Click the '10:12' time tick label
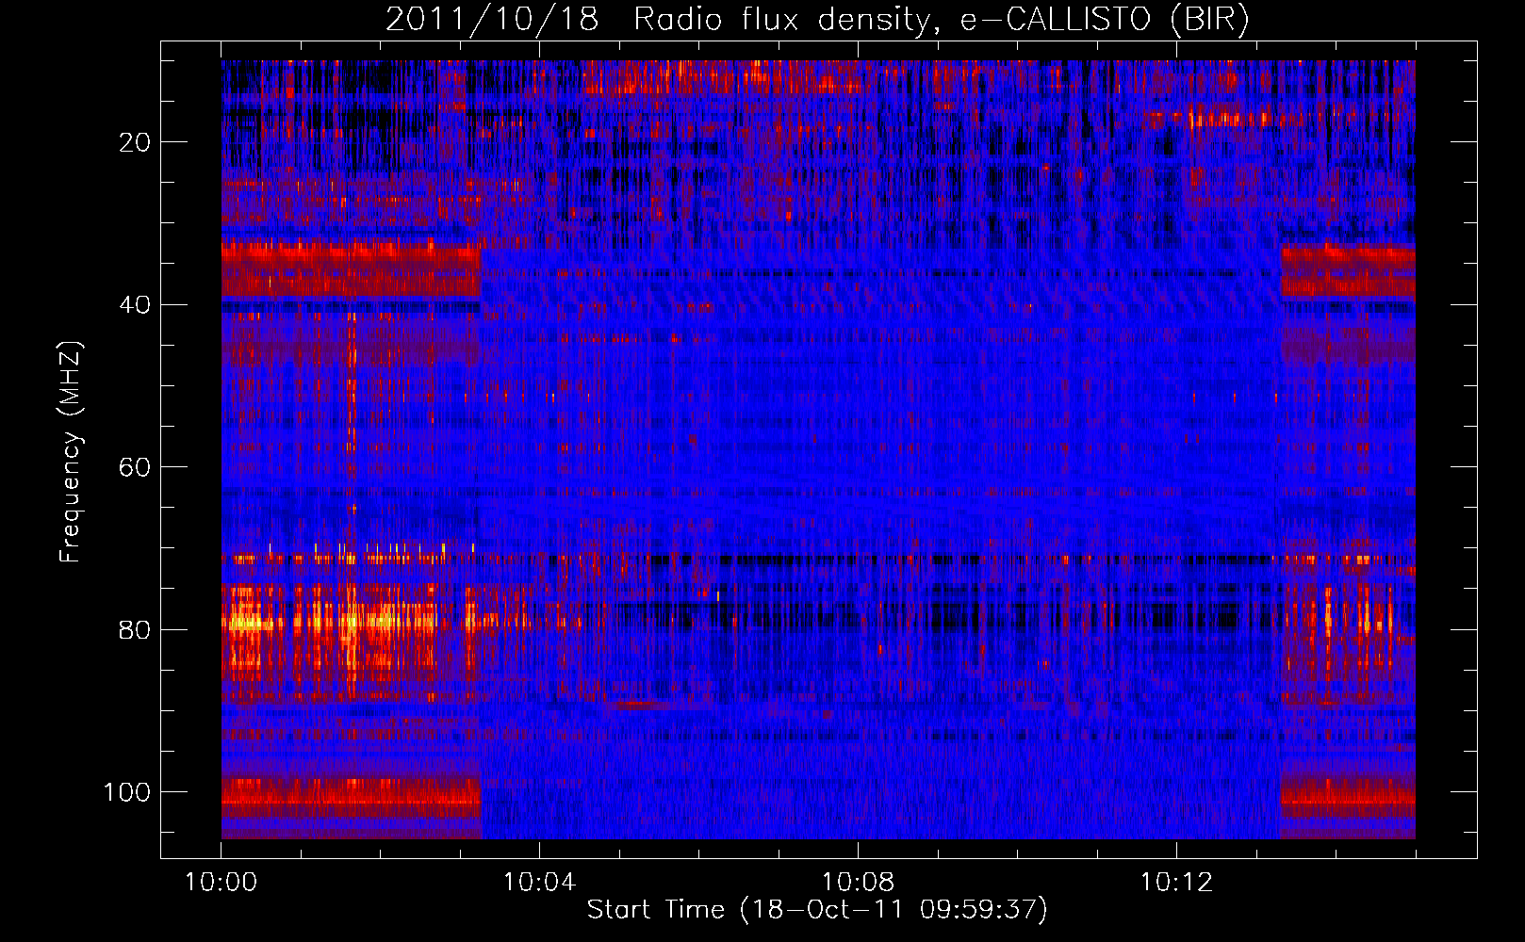 [x=1176, y=883]
